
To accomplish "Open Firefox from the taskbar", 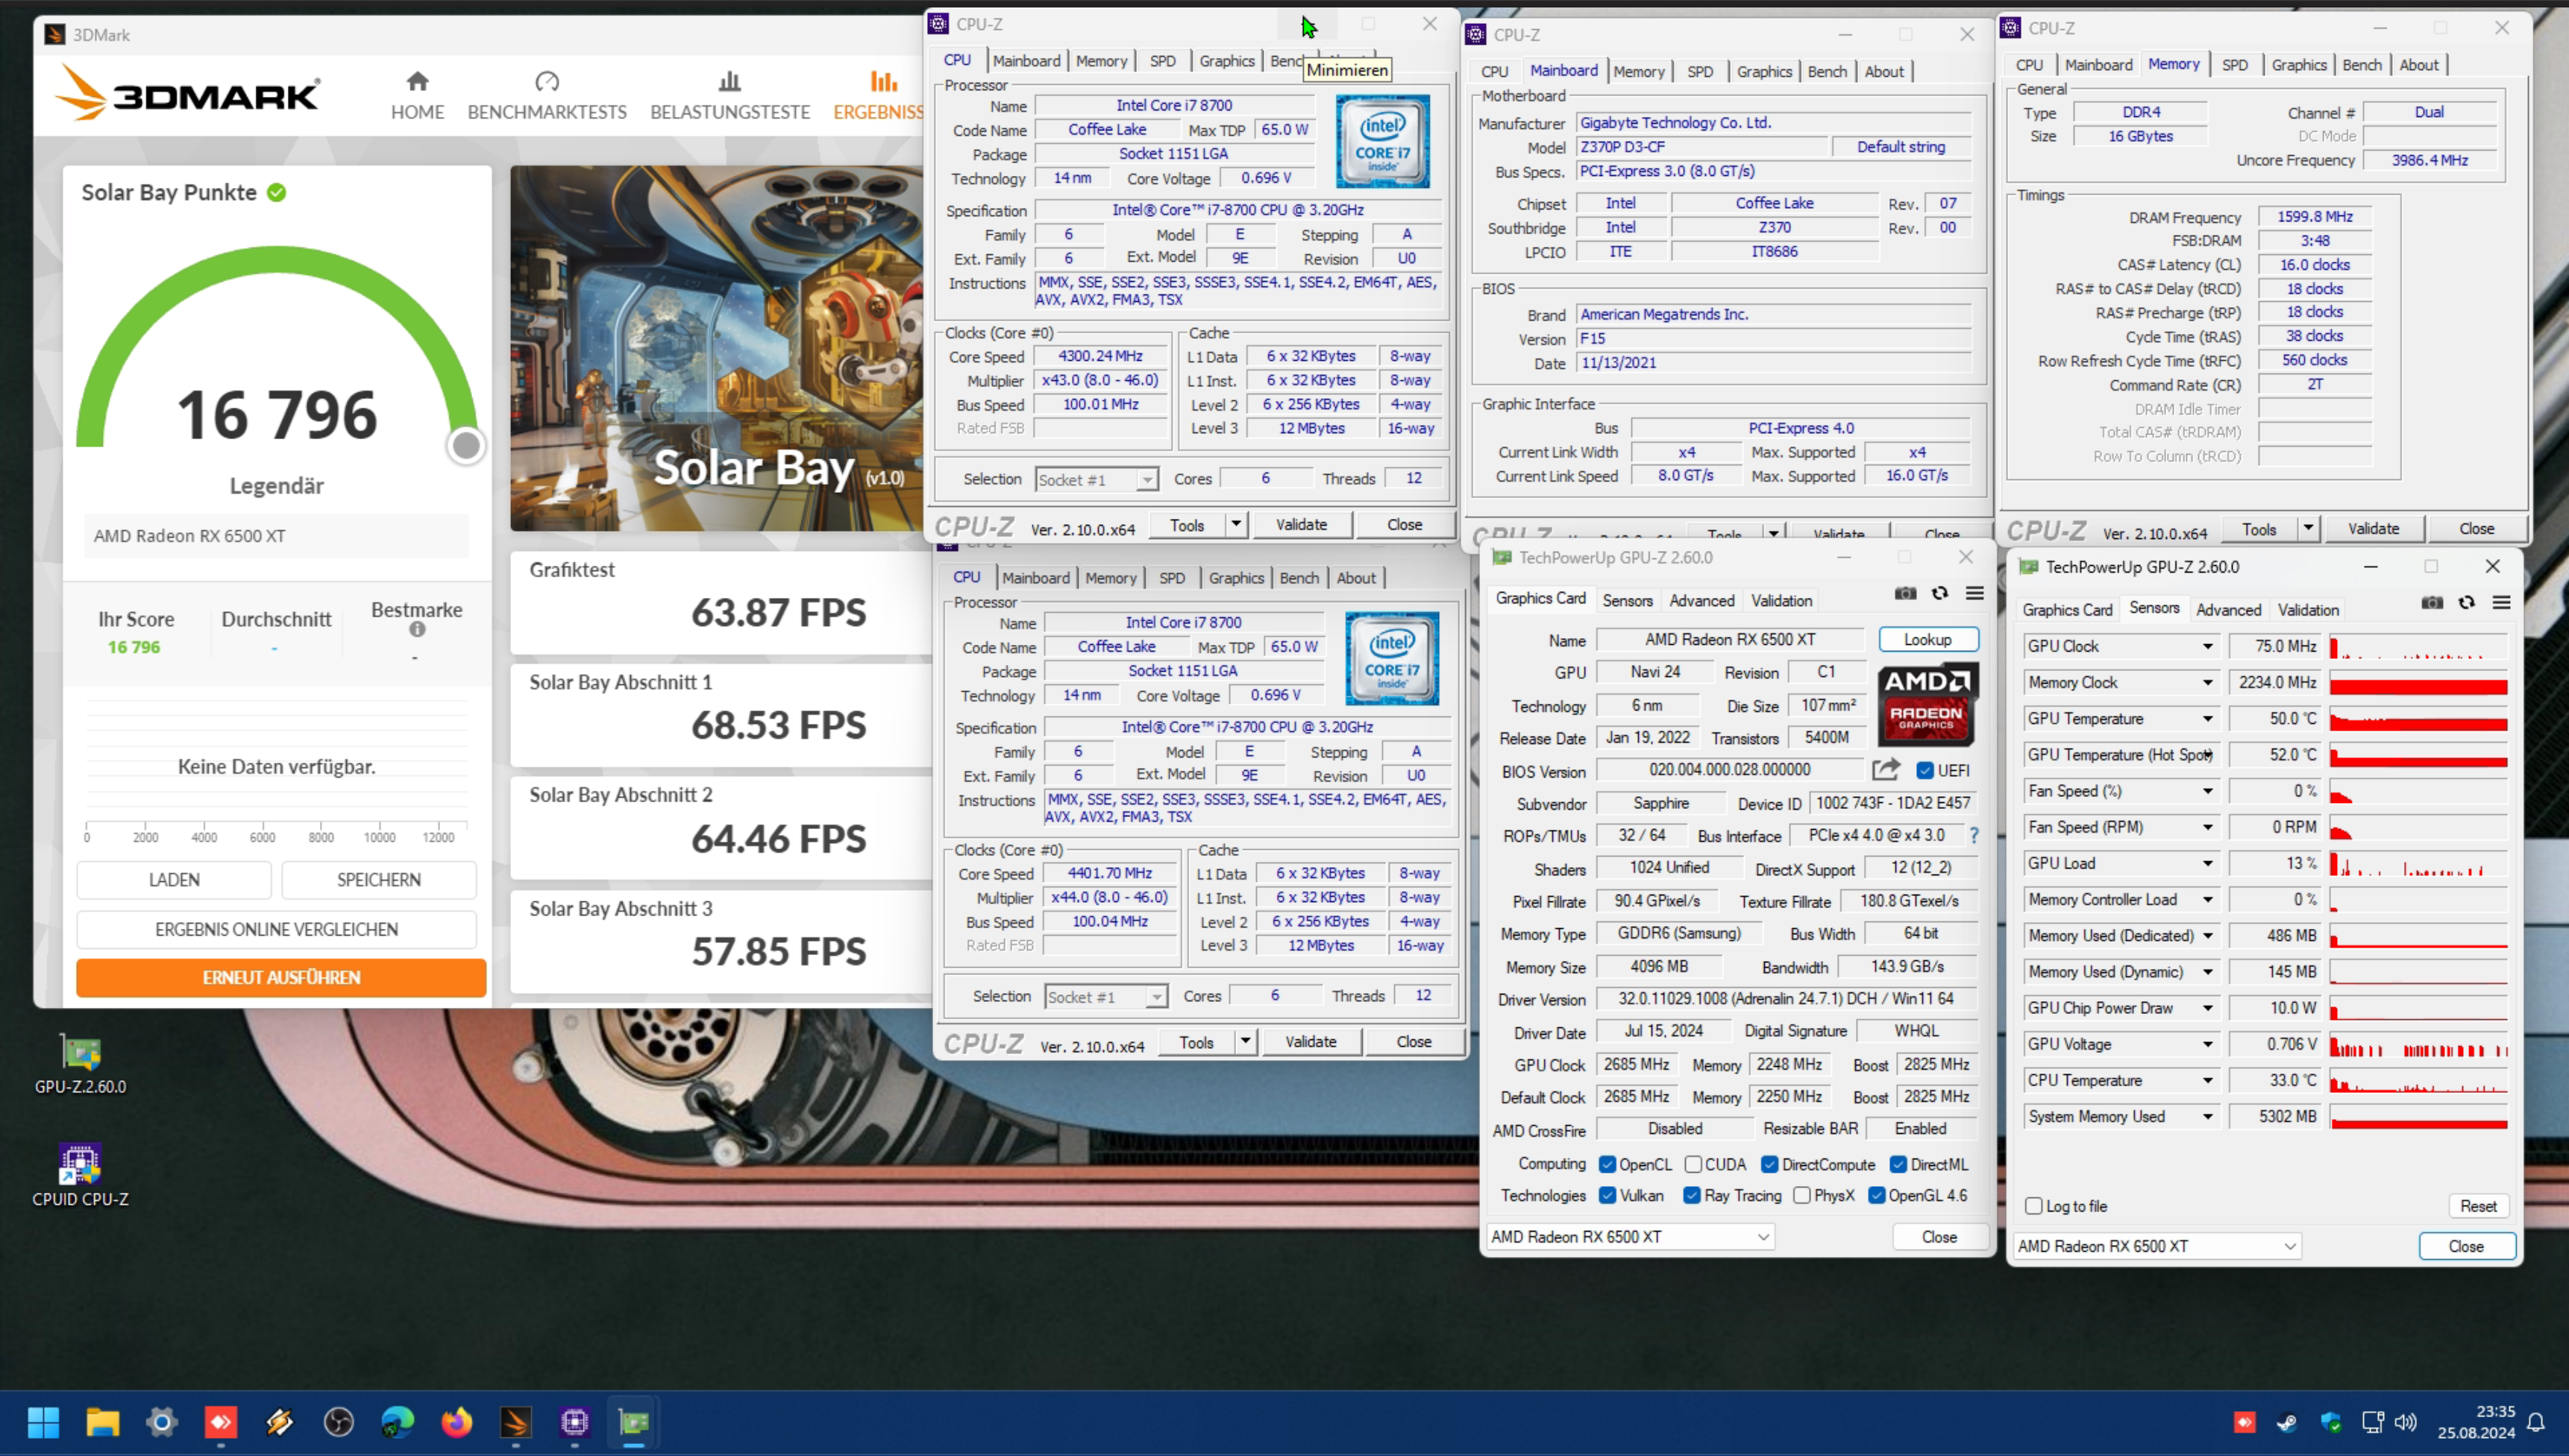I will 457,1422.
